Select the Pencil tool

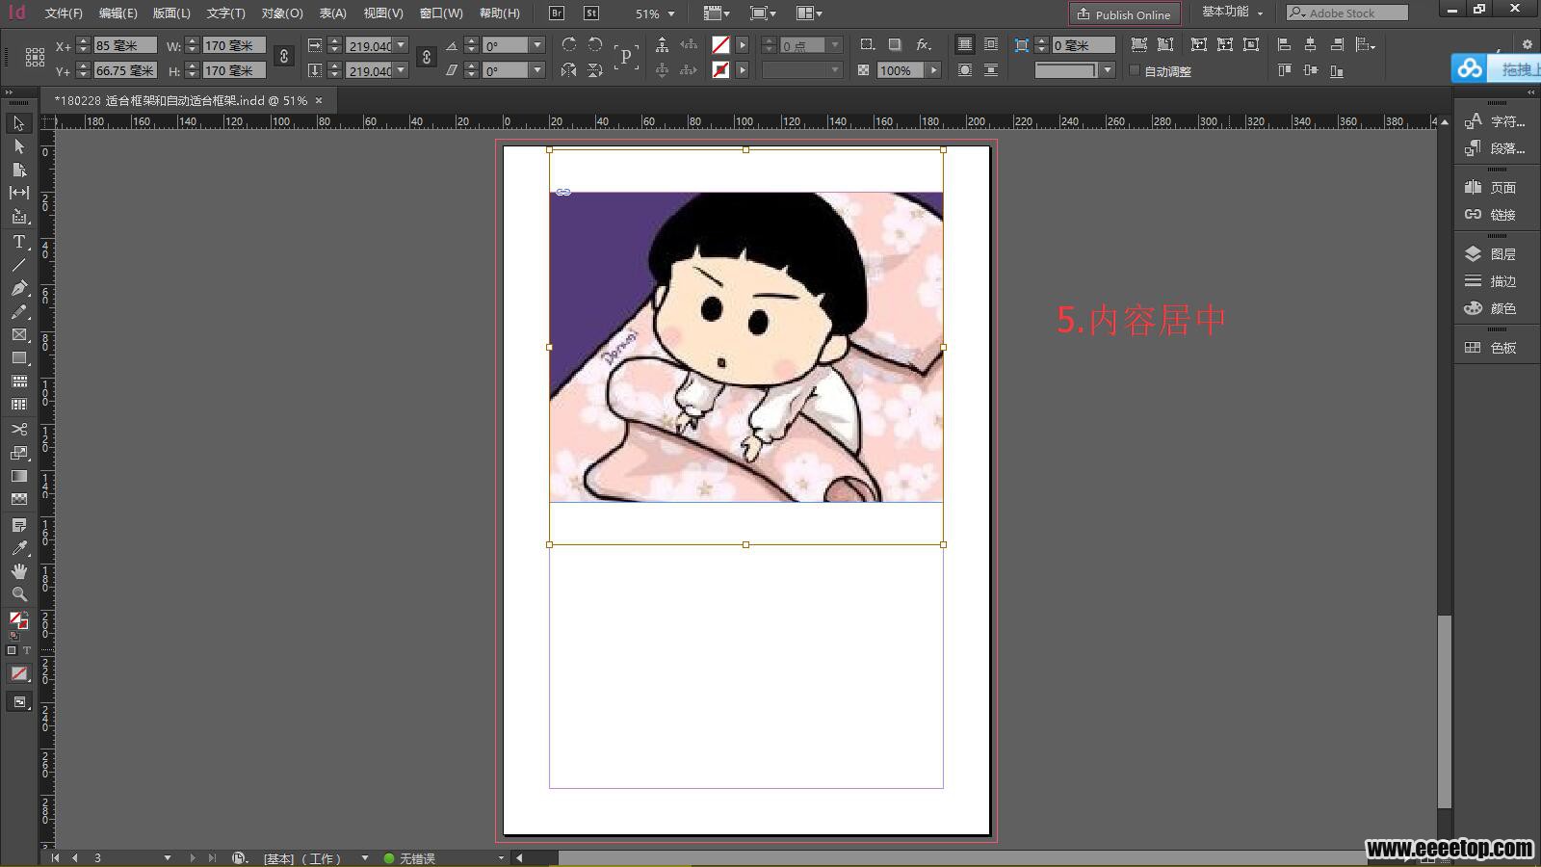[x=18, y=311]
